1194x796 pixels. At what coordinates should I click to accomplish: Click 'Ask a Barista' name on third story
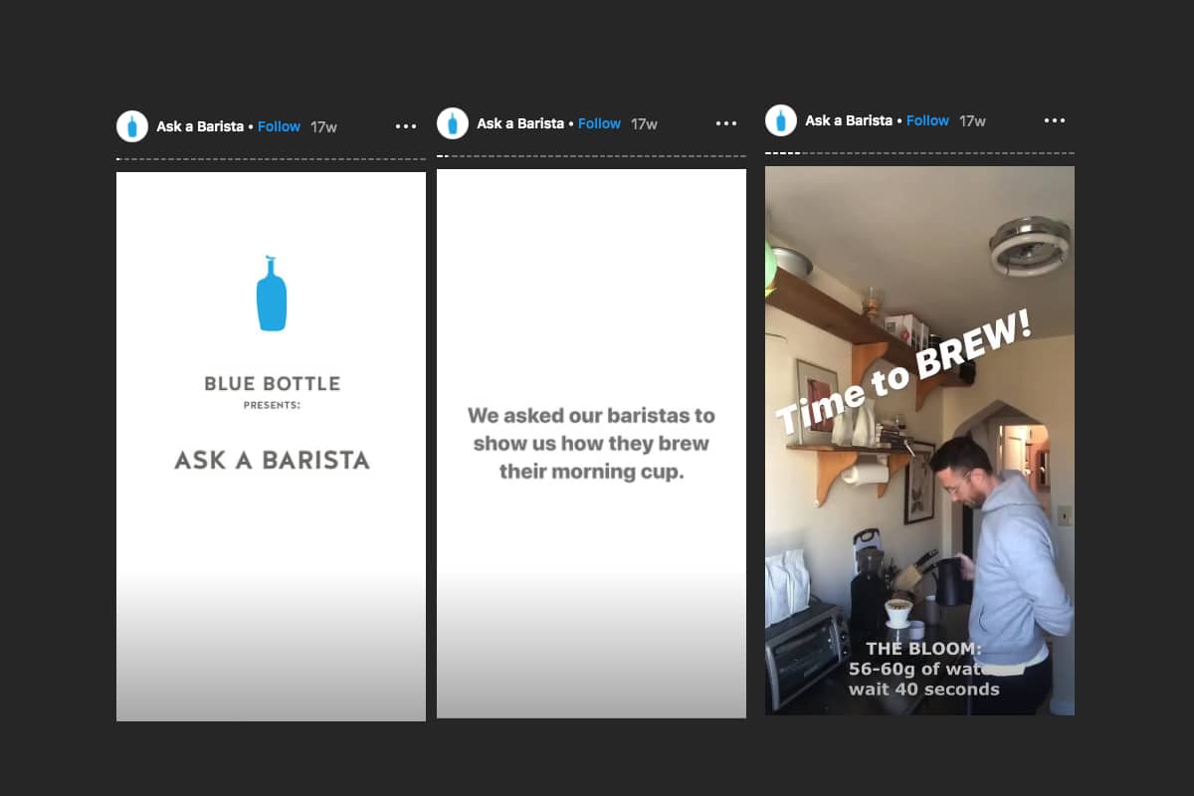(x=849, y=120)
